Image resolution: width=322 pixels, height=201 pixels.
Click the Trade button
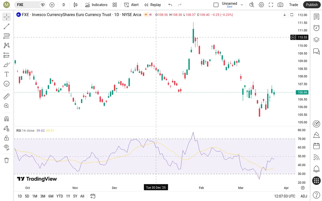pyautogui.click(x=294, y=5)
